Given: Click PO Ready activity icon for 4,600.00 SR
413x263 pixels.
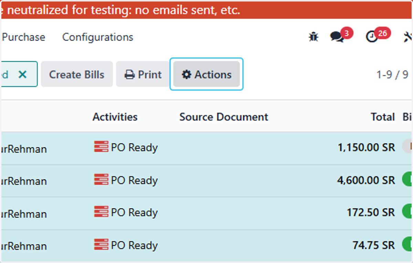Looking at the screenshot, I should click(101, 179).
